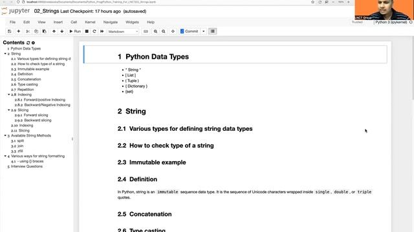Move selected cell up arrow
This screenshot has height=232, width=414.
[54, 32]
